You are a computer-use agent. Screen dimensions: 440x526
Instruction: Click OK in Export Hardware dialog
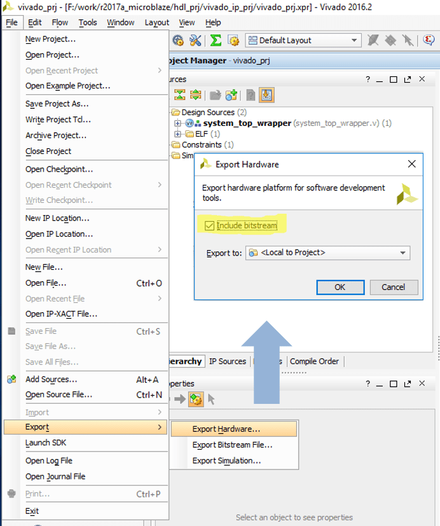(x=340, y=287)
